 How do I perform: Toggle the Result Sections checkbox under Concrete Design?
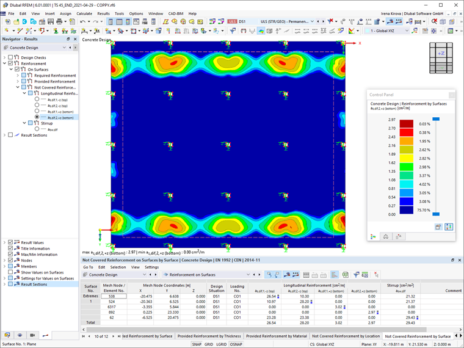coord(10,135)
